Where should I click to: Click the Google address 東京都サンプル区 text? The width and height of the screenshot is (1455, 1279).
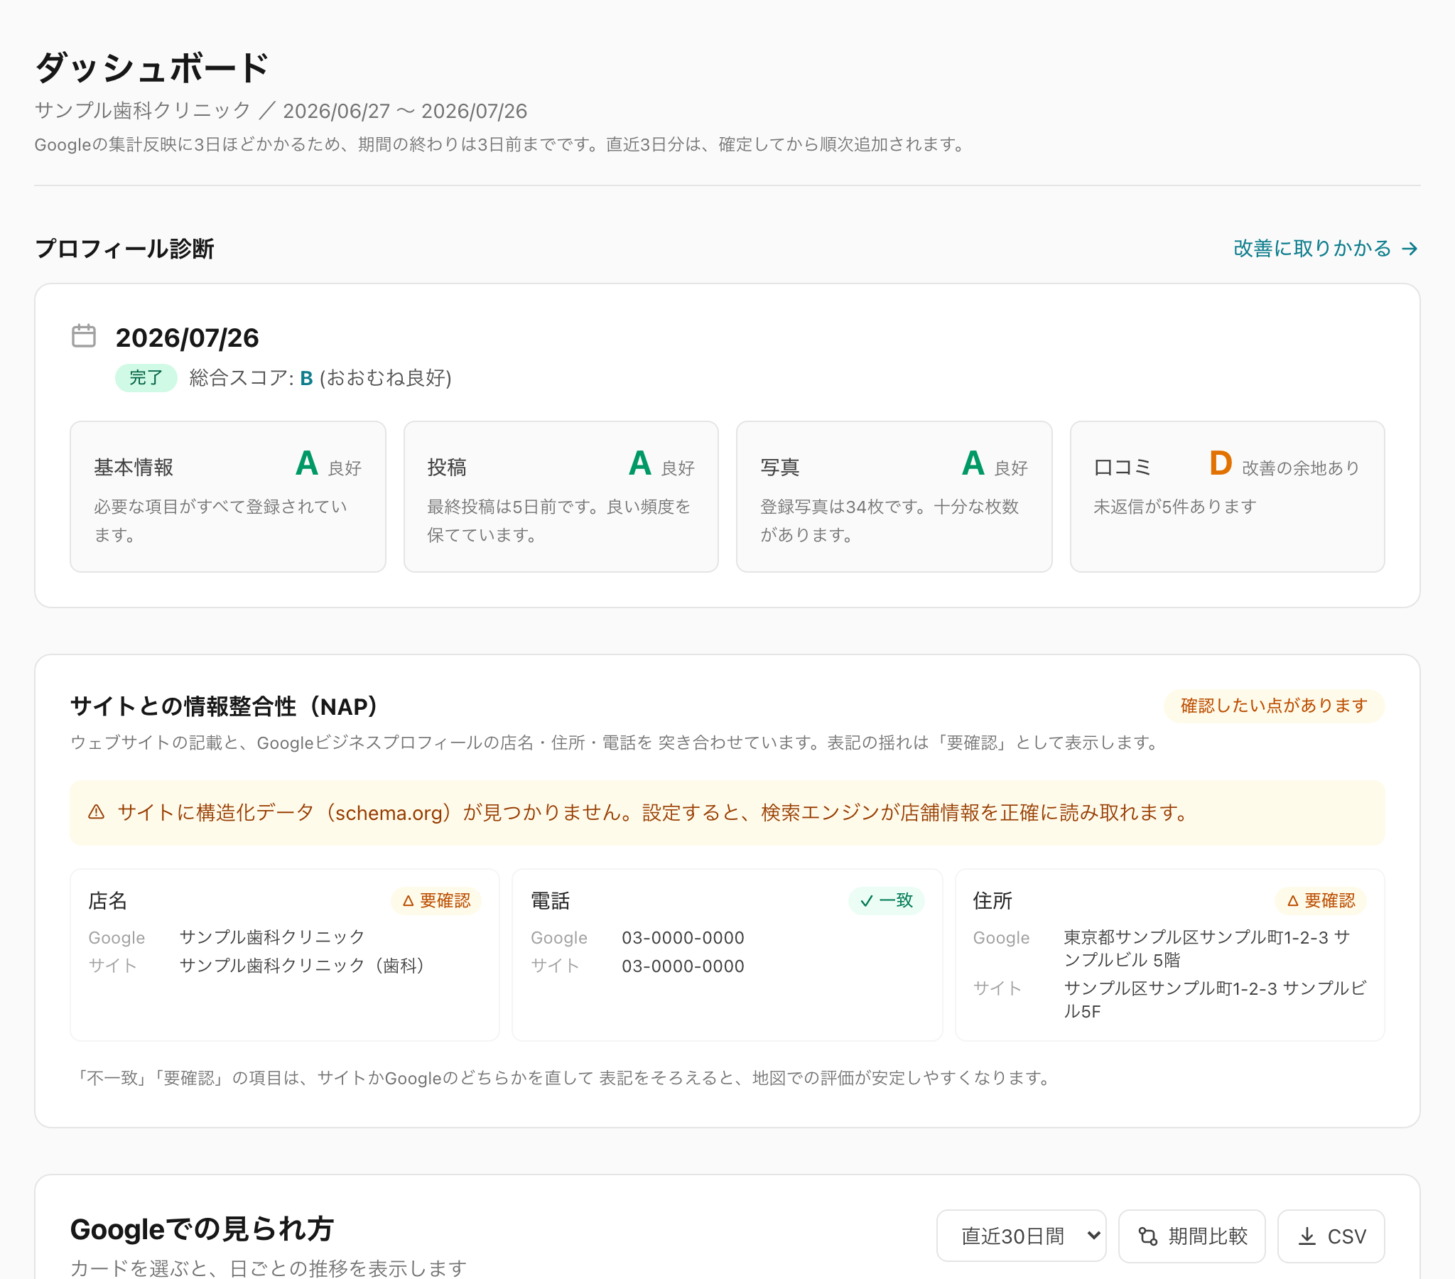coord(1206,949)
